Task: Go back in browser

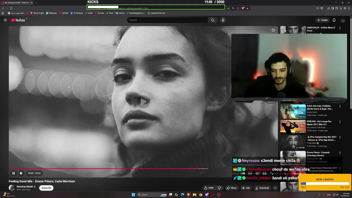Action: coord(3,8)
